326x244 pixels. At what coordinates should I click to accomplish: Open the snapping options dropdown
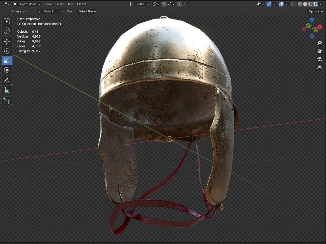171,4
